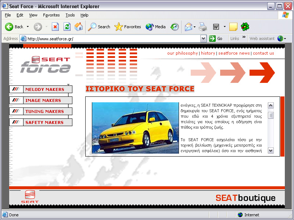This screenshot has width=294, height=220.
Task: Stop loading with the red X icon
Action: [55, 27]
